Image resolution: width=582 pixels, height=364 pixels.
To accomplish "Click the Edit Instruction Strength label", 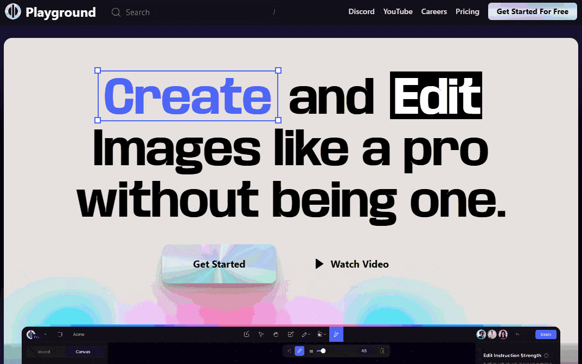I will [512, 355].
